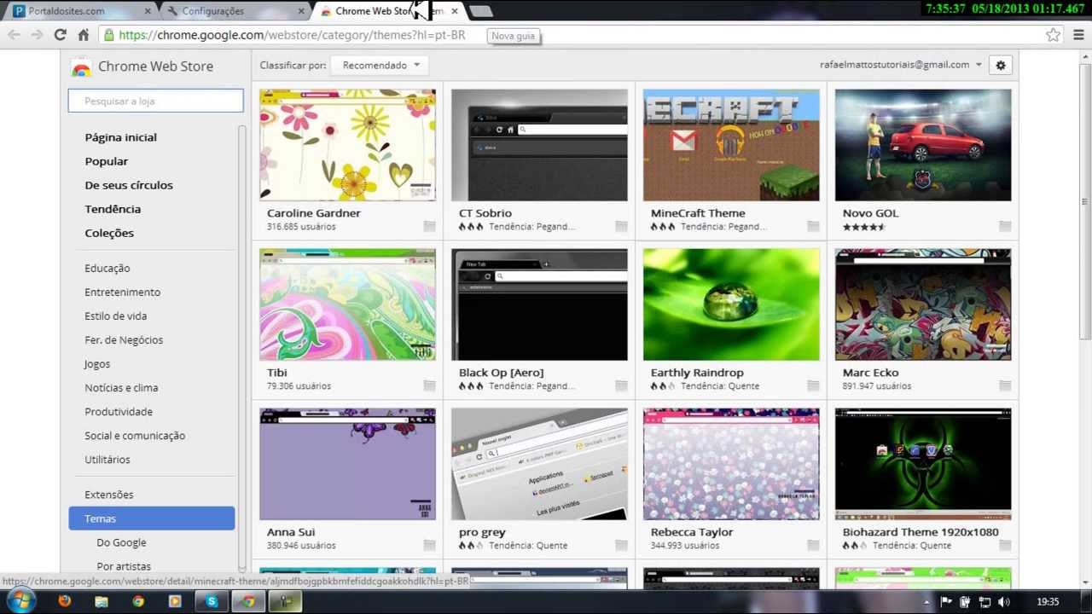1092x614 pixels.
Task: Click the collection icon beside CT Sobrio
Action: 621,226
